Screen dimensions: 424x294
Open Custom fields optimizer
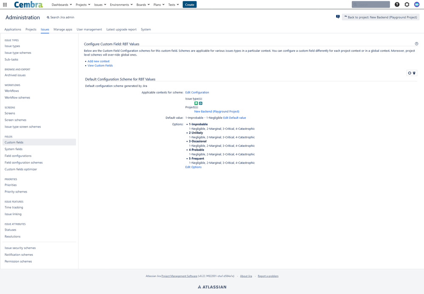click(x=21, y=169)
